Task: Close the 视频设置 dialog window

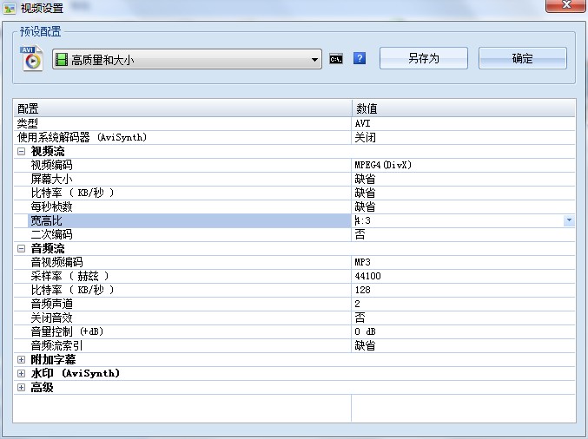Action: click(x=566, y=5)
